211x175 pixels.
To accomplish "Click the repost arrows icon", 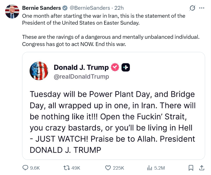I will click(x=66, y=168).
